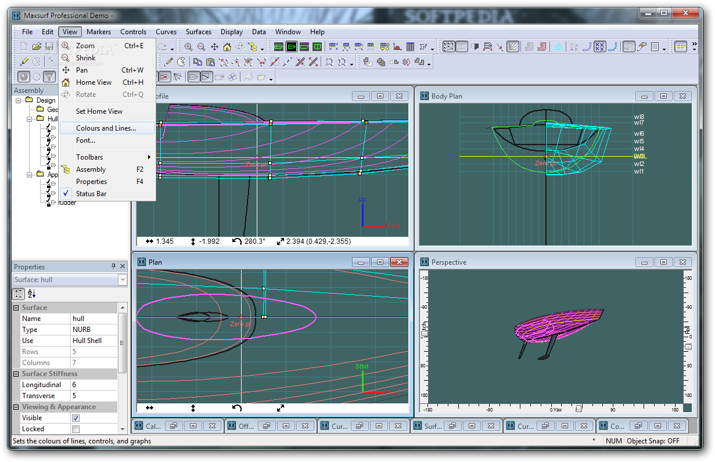Click the red diagonal arrow toolbar icon
This screenshot has height=462, width=715.
coord(500,47)
